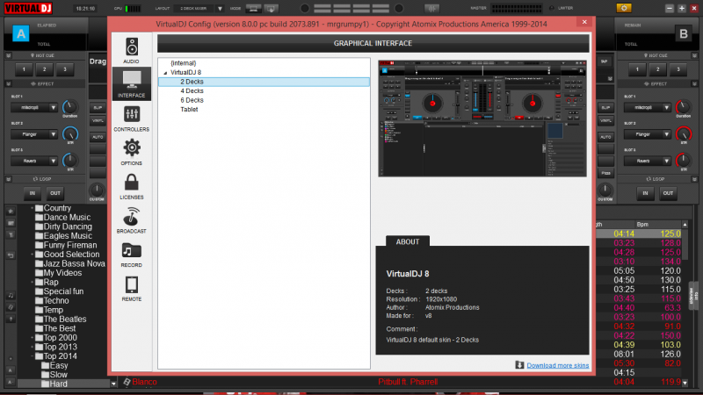Expand the Top 2000 folder
The height and width of the screenshot is (395, 703).
click(x=32, y=338)
